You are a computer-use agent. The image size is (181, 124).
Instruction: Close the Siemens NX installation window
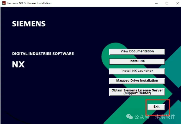coord(177,3)
